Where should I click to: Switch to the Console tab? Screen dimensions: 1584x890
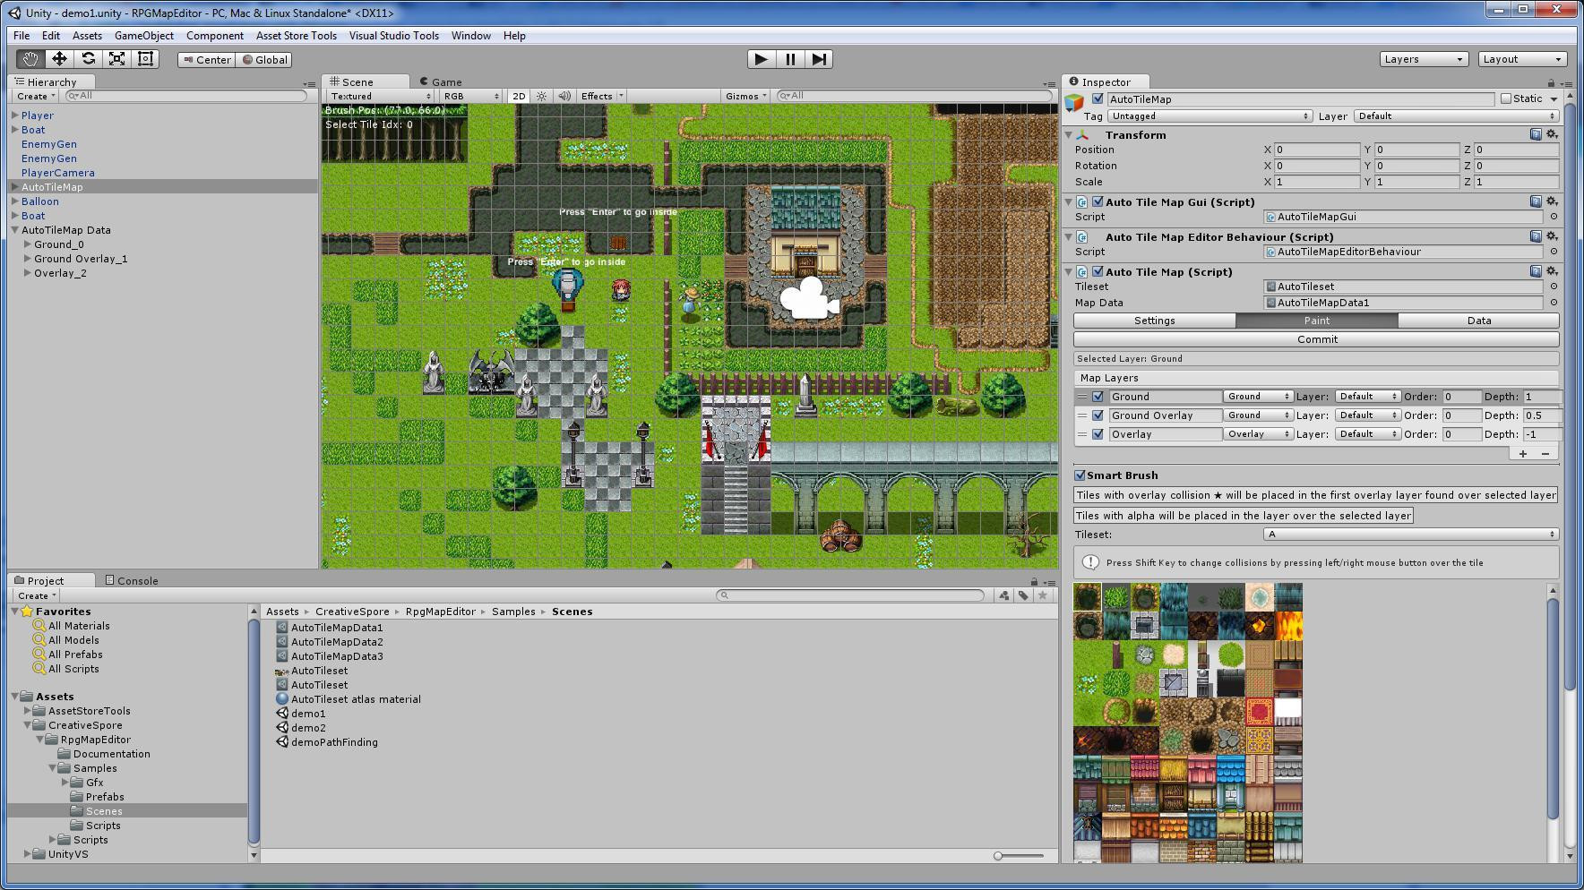pyautogui.click(x=132, y=580)
